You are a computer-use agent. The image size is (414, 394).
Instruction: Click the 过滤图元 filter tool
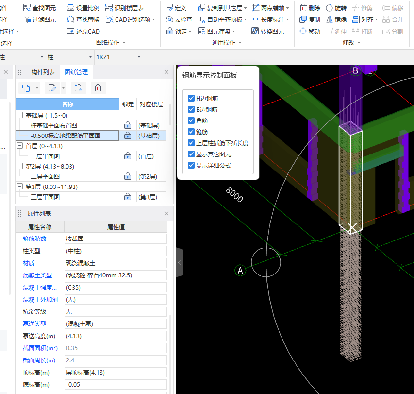coord(40,19)
